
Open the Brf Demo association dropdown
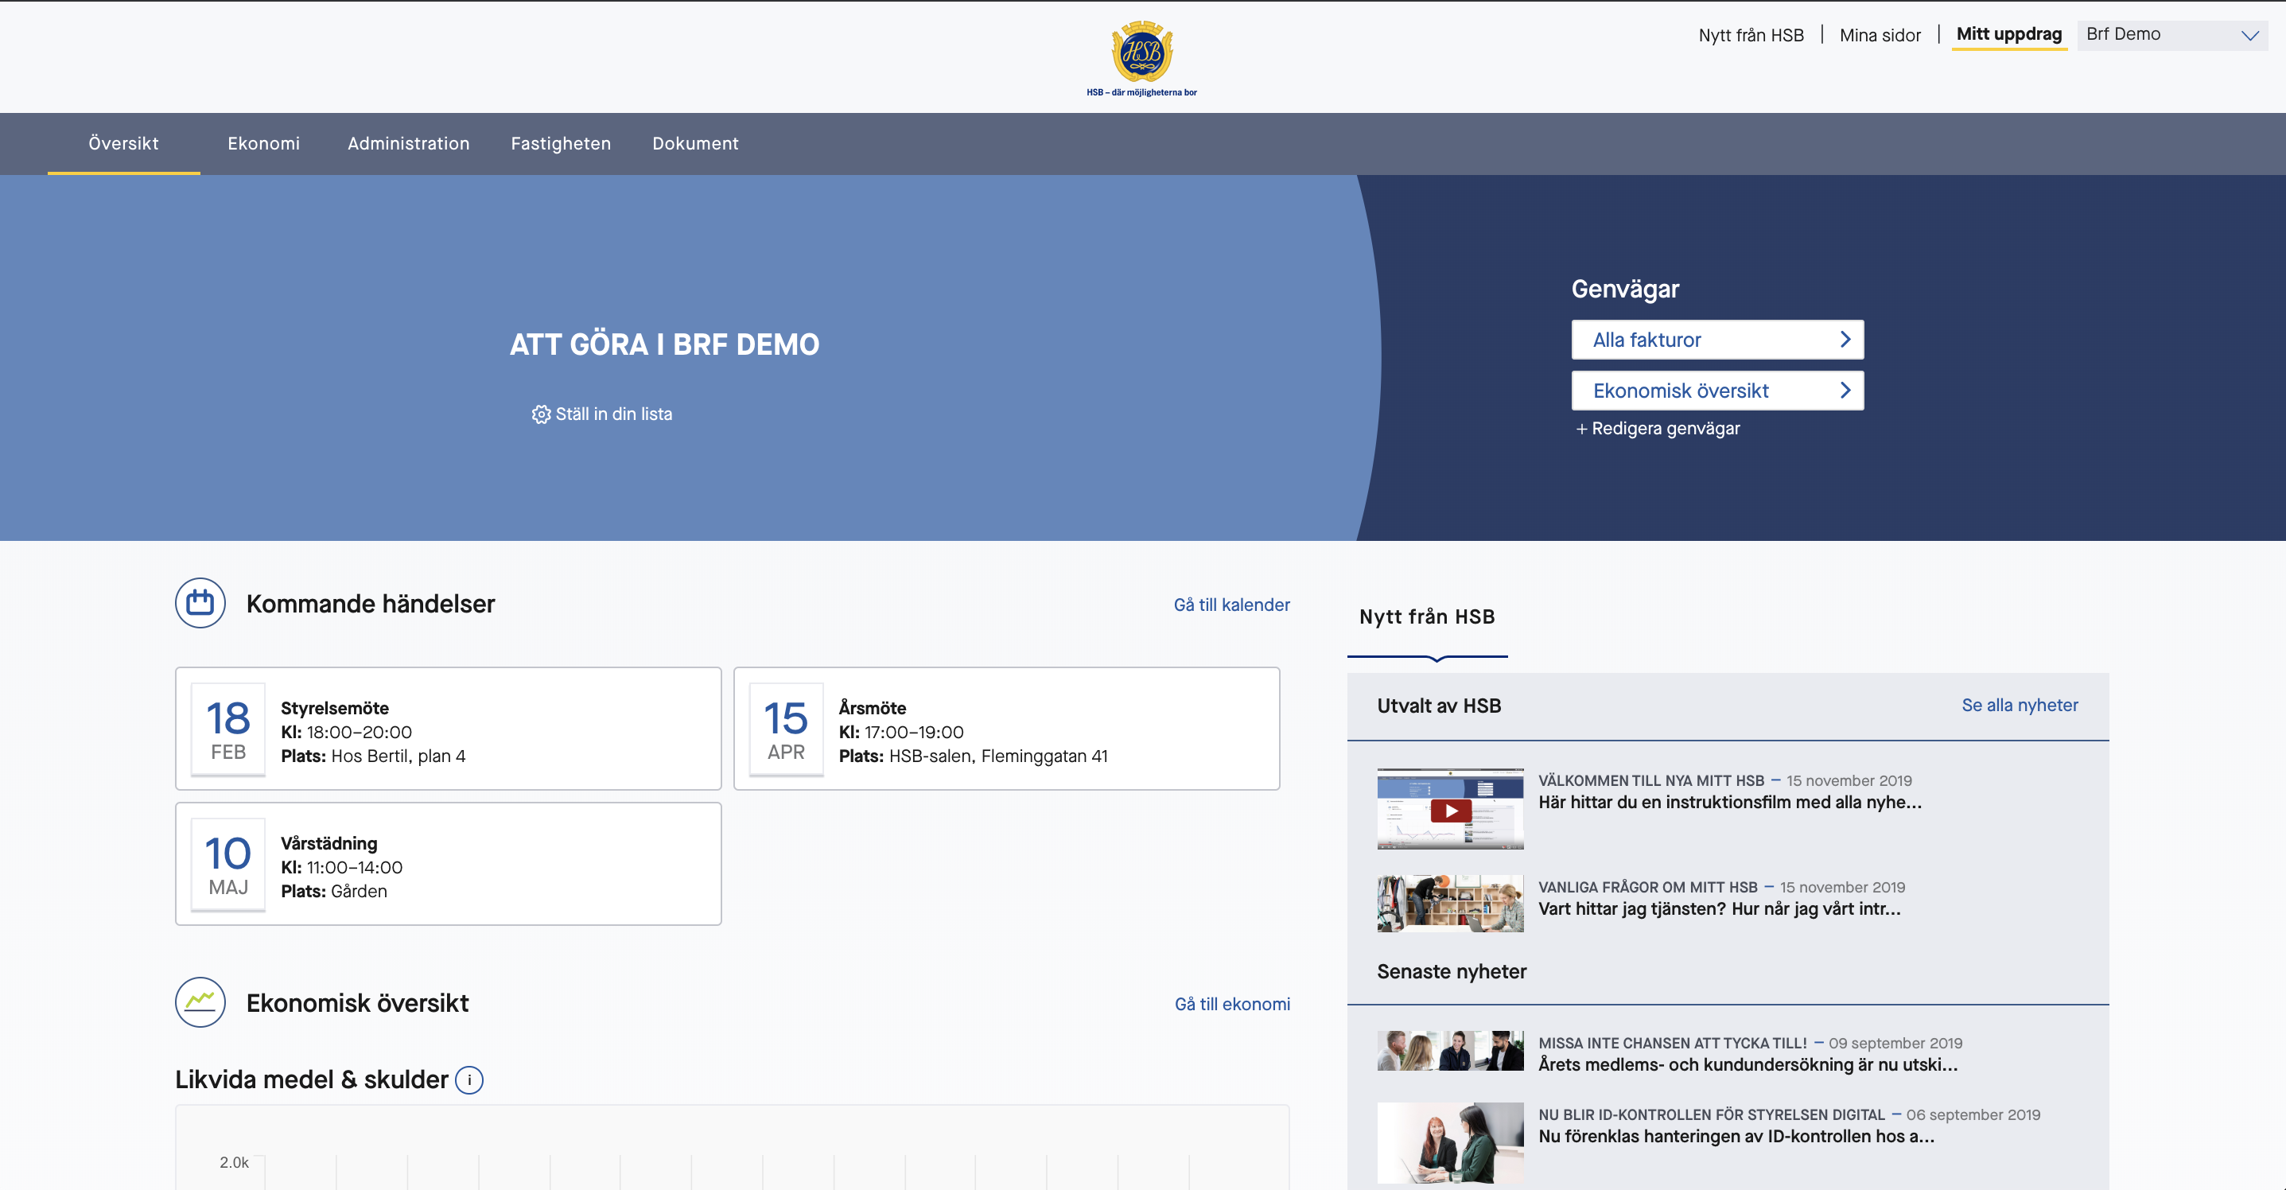pos(2172,36)
